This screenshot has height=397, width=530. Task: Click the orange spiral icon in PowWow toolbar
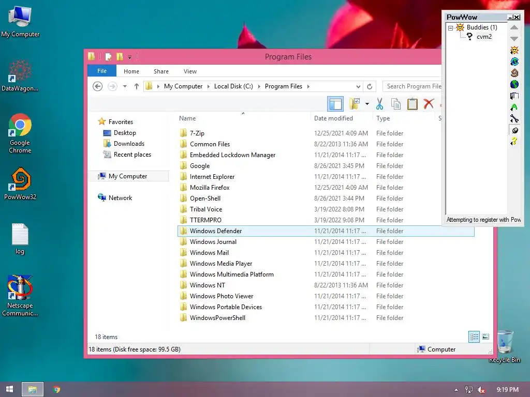pos(514,73)
